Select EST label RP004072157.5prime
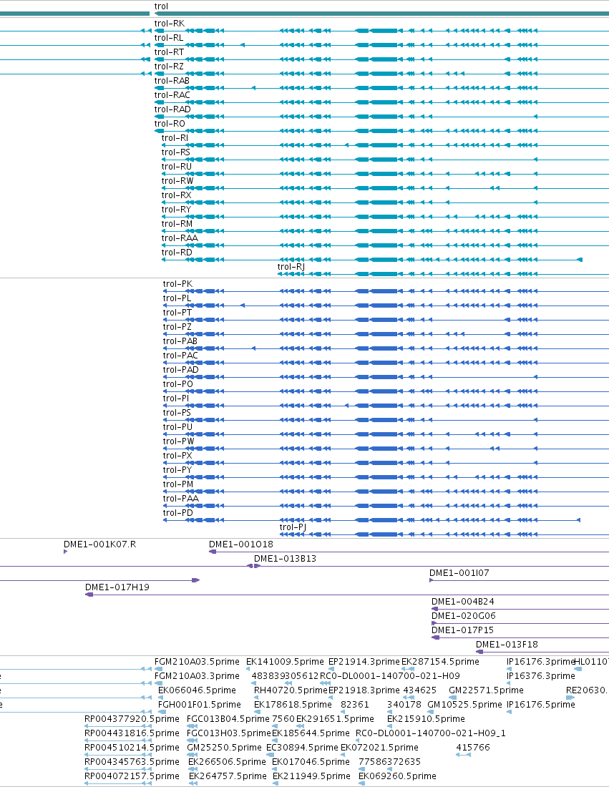 132,776
